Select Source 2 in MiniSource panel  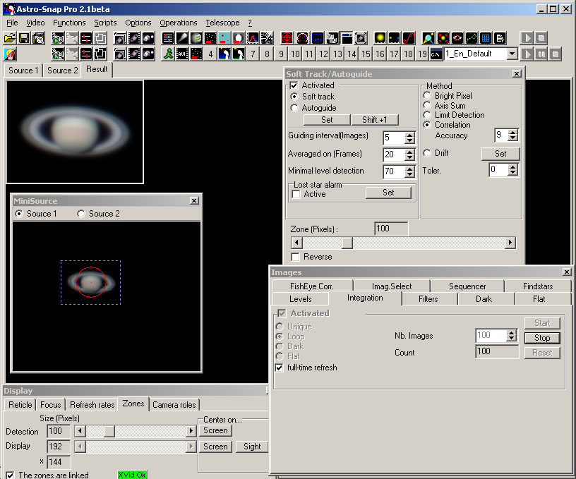tap(80, 214)
